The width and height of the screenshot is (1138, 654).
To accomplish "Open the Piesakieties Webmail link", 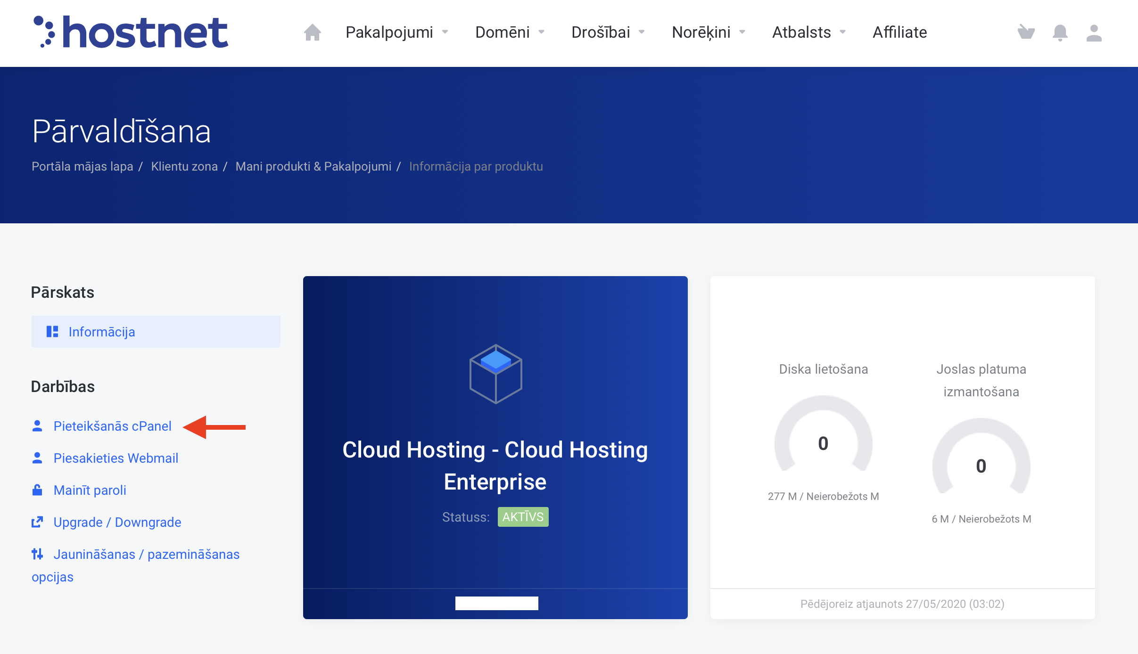I will (115, 458).
